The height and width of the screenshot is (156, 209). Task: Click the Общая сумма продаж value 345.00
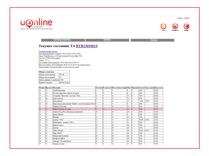[62, 74]
